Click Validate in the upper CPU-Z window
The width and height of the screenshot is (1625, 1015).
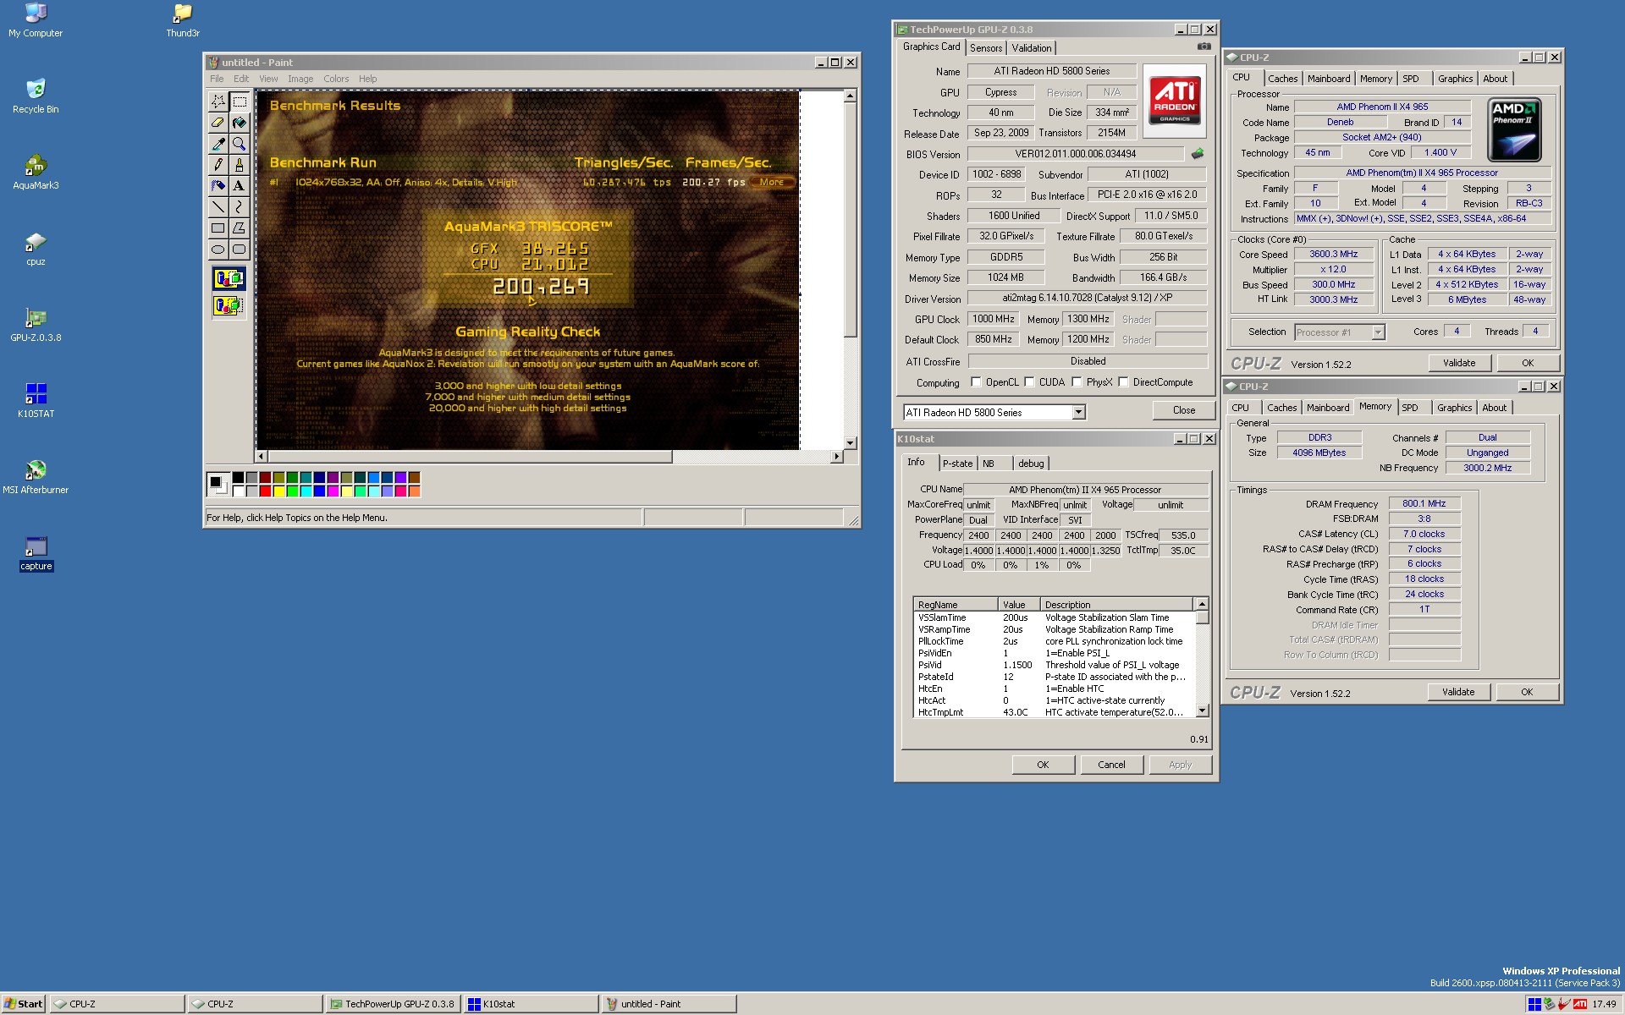[1459, 363]
